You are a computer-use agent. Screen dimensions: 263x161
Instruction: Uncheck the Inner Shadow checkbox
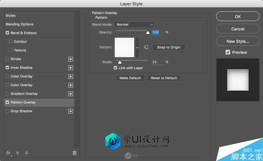point(7,67)
